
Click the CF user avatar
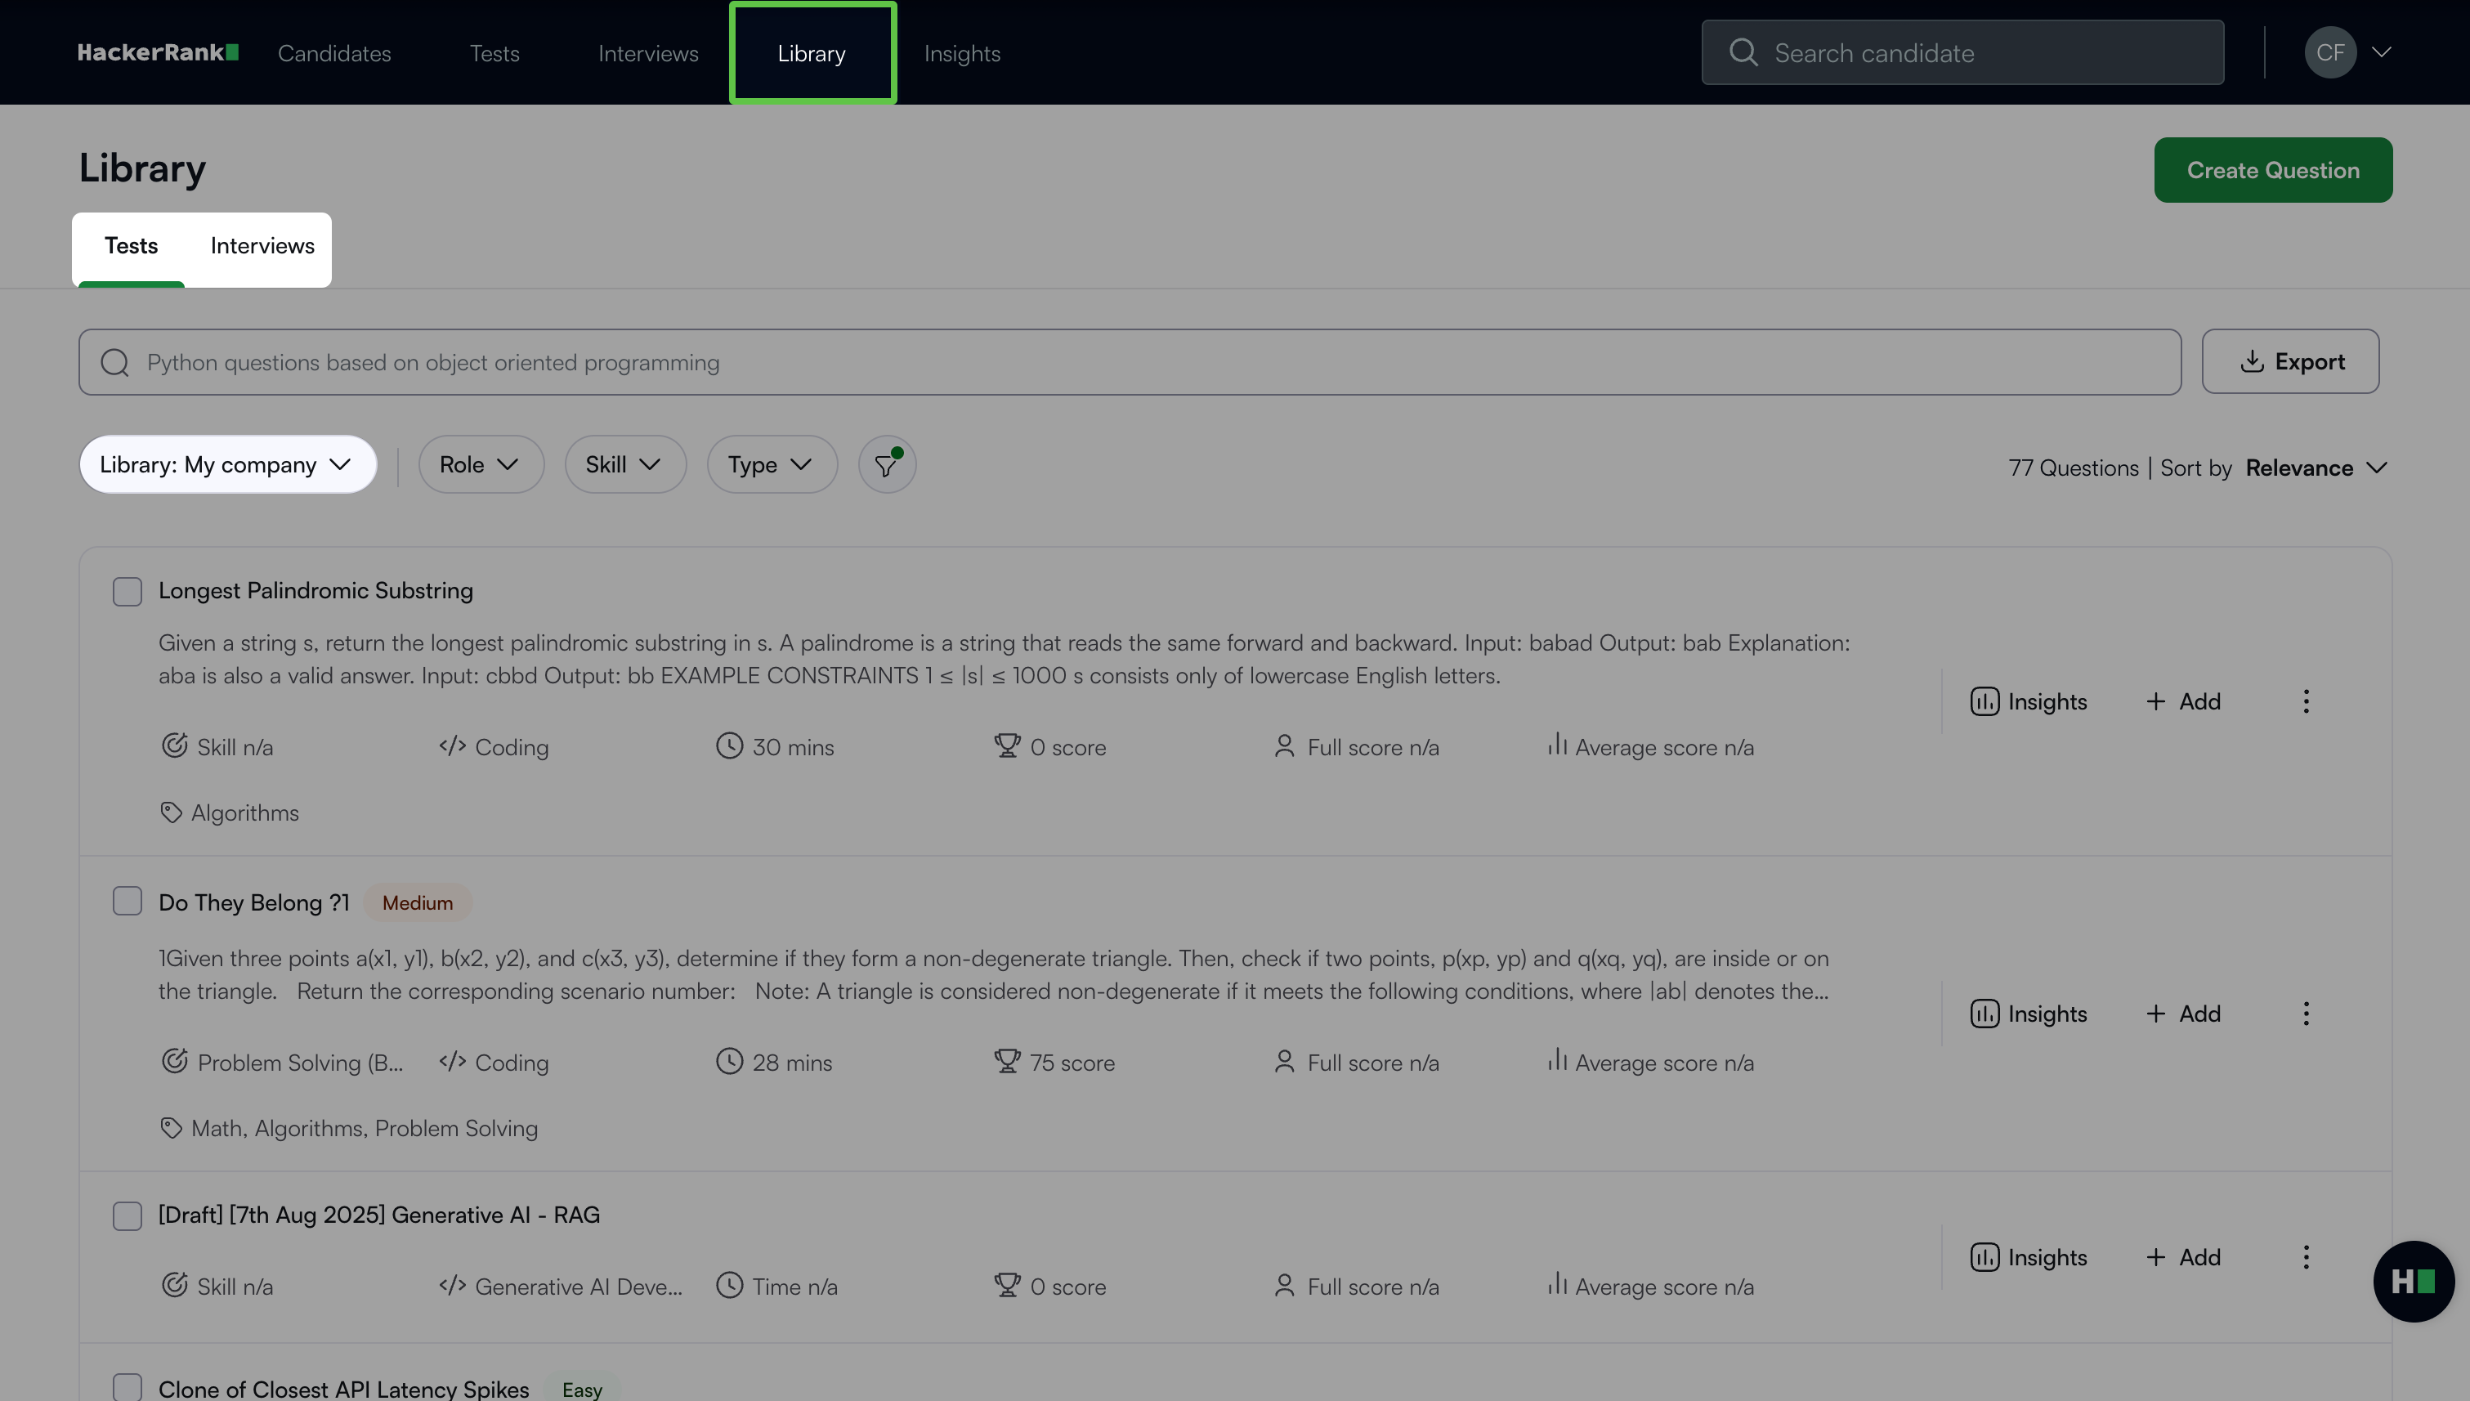(x=2329, y=53)
